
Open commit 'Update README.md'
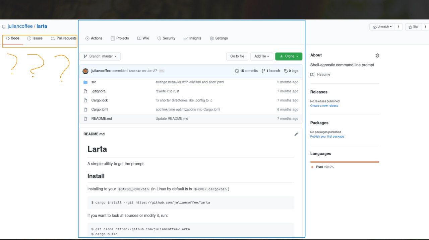pos(172,118)
